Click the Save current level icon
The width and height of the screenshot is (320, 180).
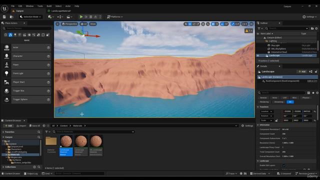(4, 17)
